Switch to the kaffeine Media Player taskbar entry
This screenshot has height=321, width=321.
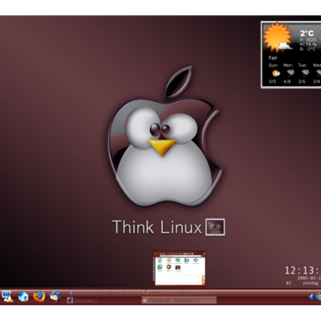(104, 293)
